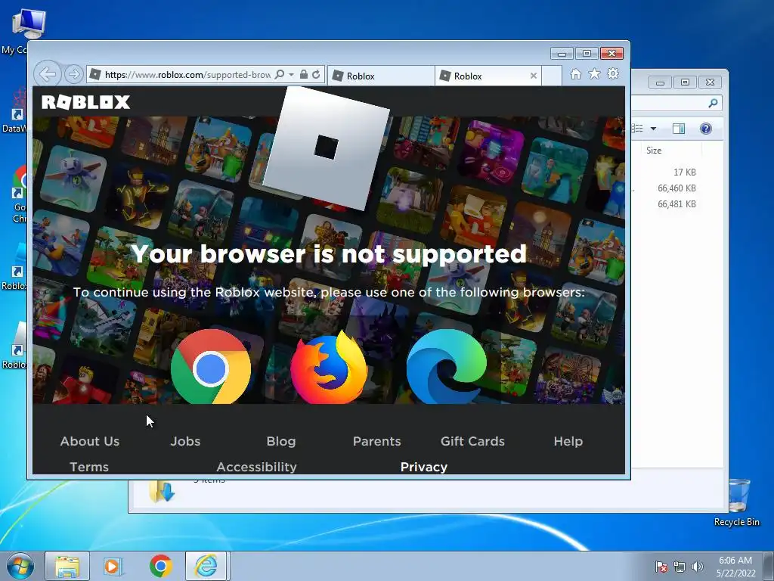
Task: Open the Help footer link
Action: point(568,441)
